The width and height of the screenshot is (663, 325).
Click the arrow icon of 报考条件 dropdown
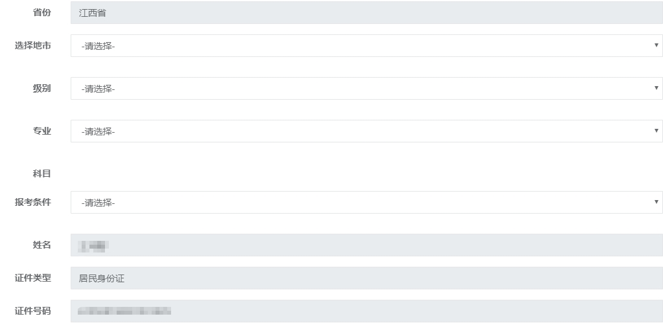(657, 203)
